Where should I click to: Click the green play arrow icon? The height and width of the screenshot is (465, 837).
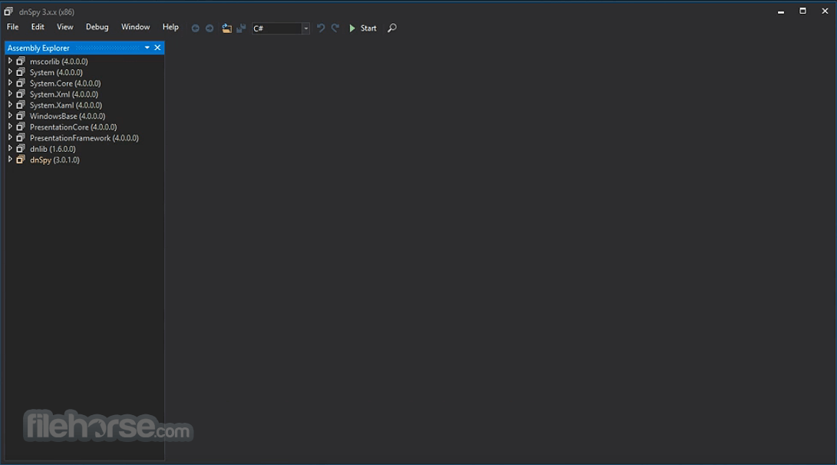352,28
